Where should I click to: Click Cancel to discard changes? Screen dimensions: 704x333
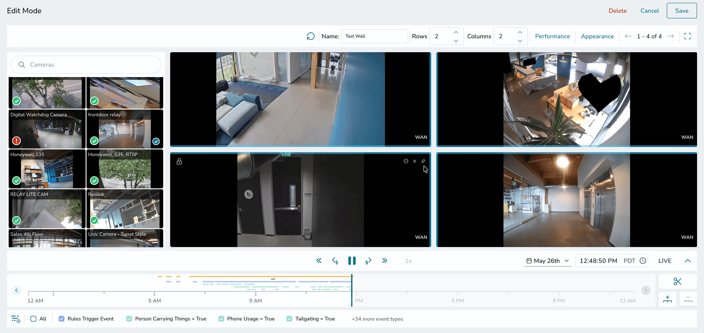(x=650, y=11)
